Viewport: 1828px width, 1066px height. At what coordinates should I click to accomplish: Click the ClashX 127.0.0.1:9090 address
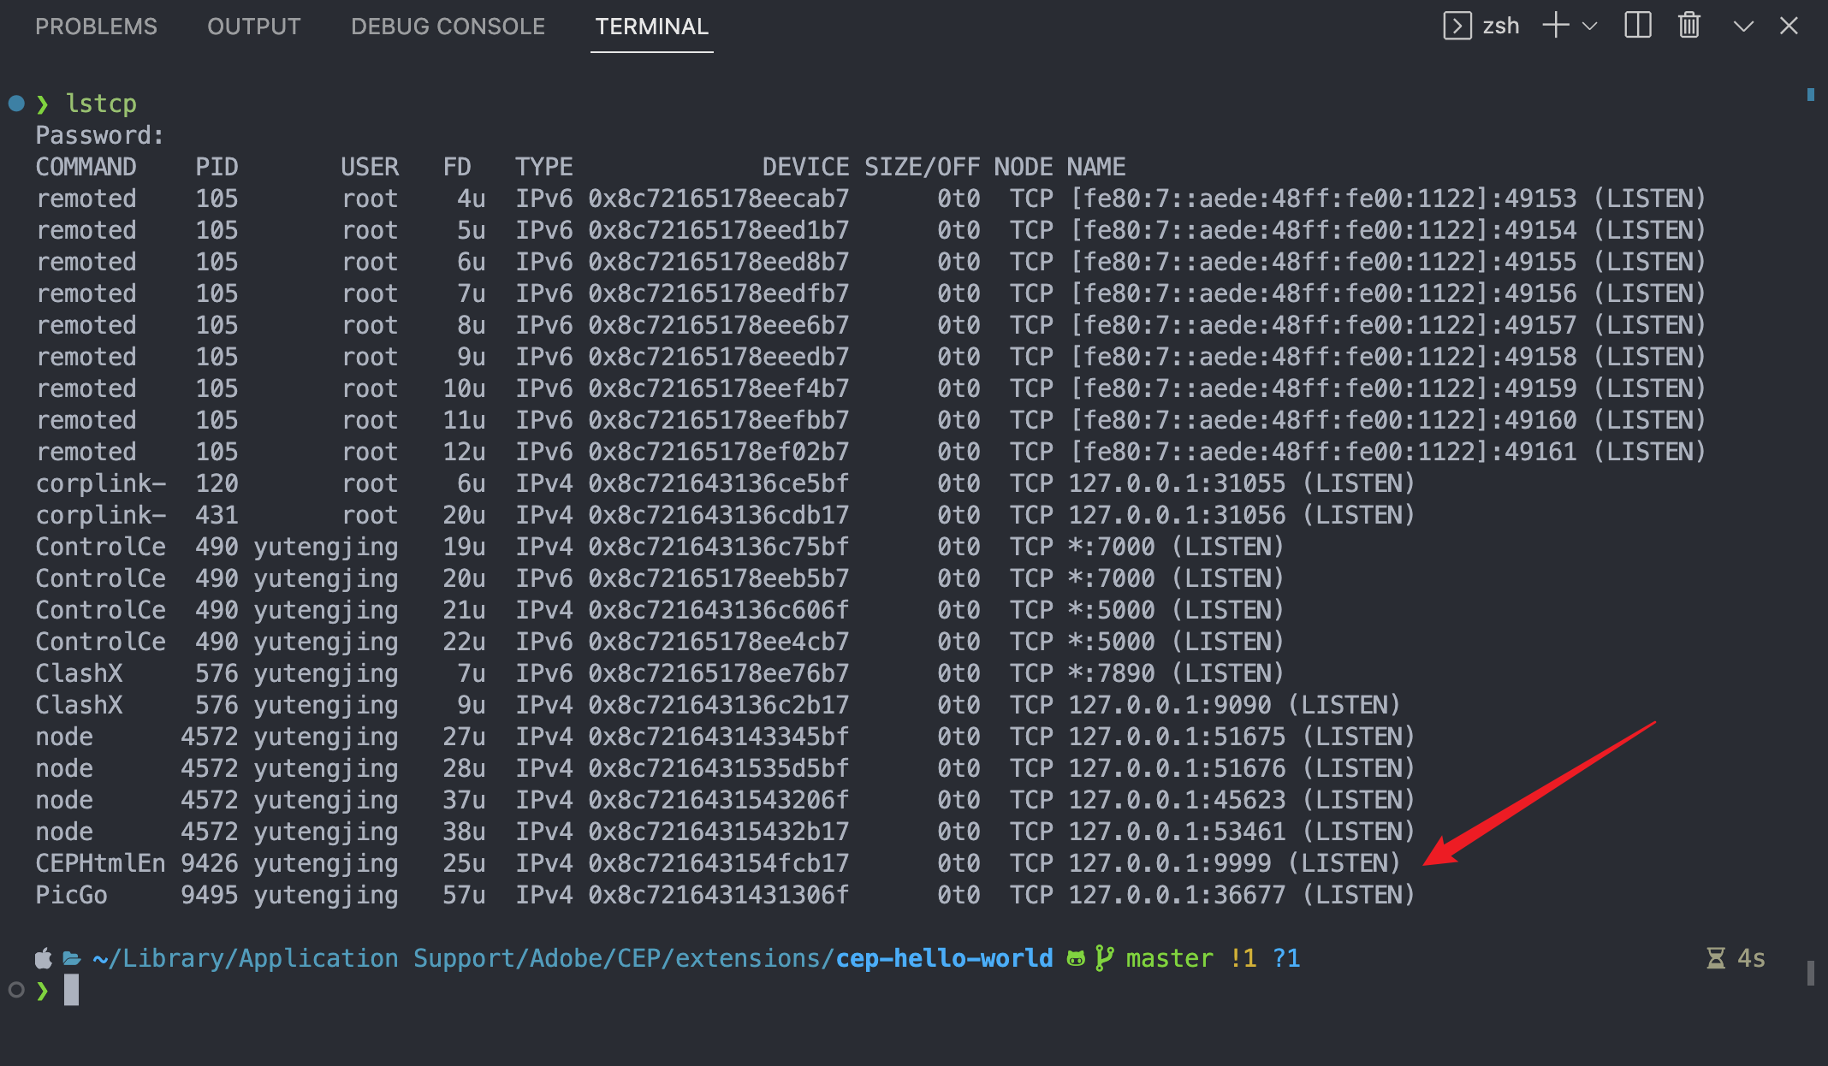coord(1170,705)
